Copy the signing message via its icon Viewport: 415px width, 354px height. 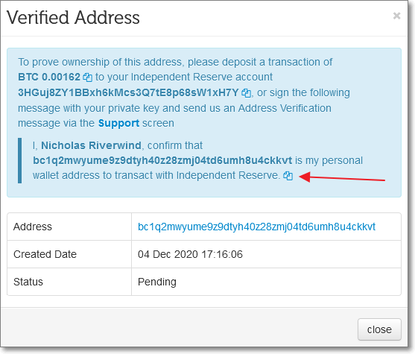click(x=288, y=176)
